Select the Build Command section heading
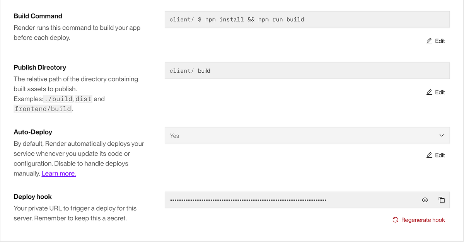The height and width of the screenshot is (242, 464). point(38,16)
